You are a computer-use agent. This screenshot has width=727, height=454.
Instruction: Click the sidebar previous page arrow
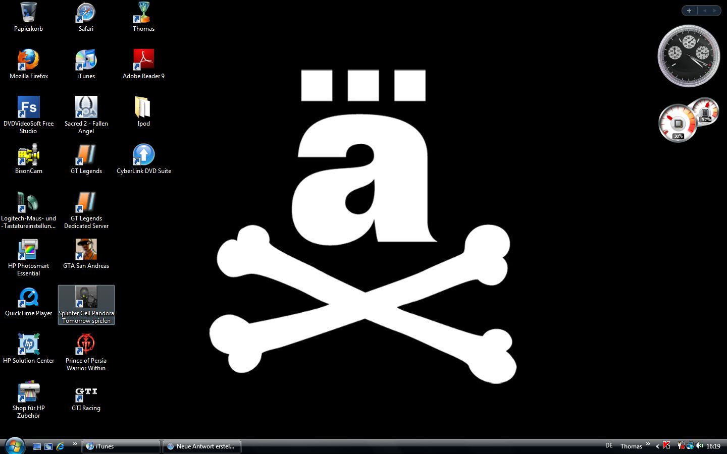704,11
